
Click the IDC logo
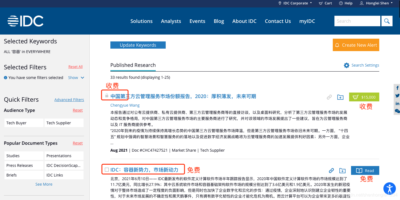click(25, 21)
